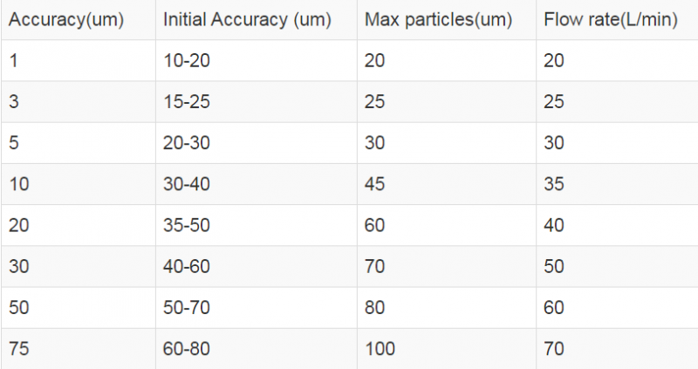Click the accuracy cell showing 1
The width and height of the screenshot is (698, 369).
[x=14, y=60]
